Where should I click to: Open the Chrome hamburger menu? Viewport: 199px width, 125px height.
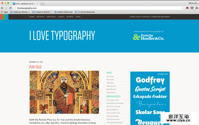197,8
